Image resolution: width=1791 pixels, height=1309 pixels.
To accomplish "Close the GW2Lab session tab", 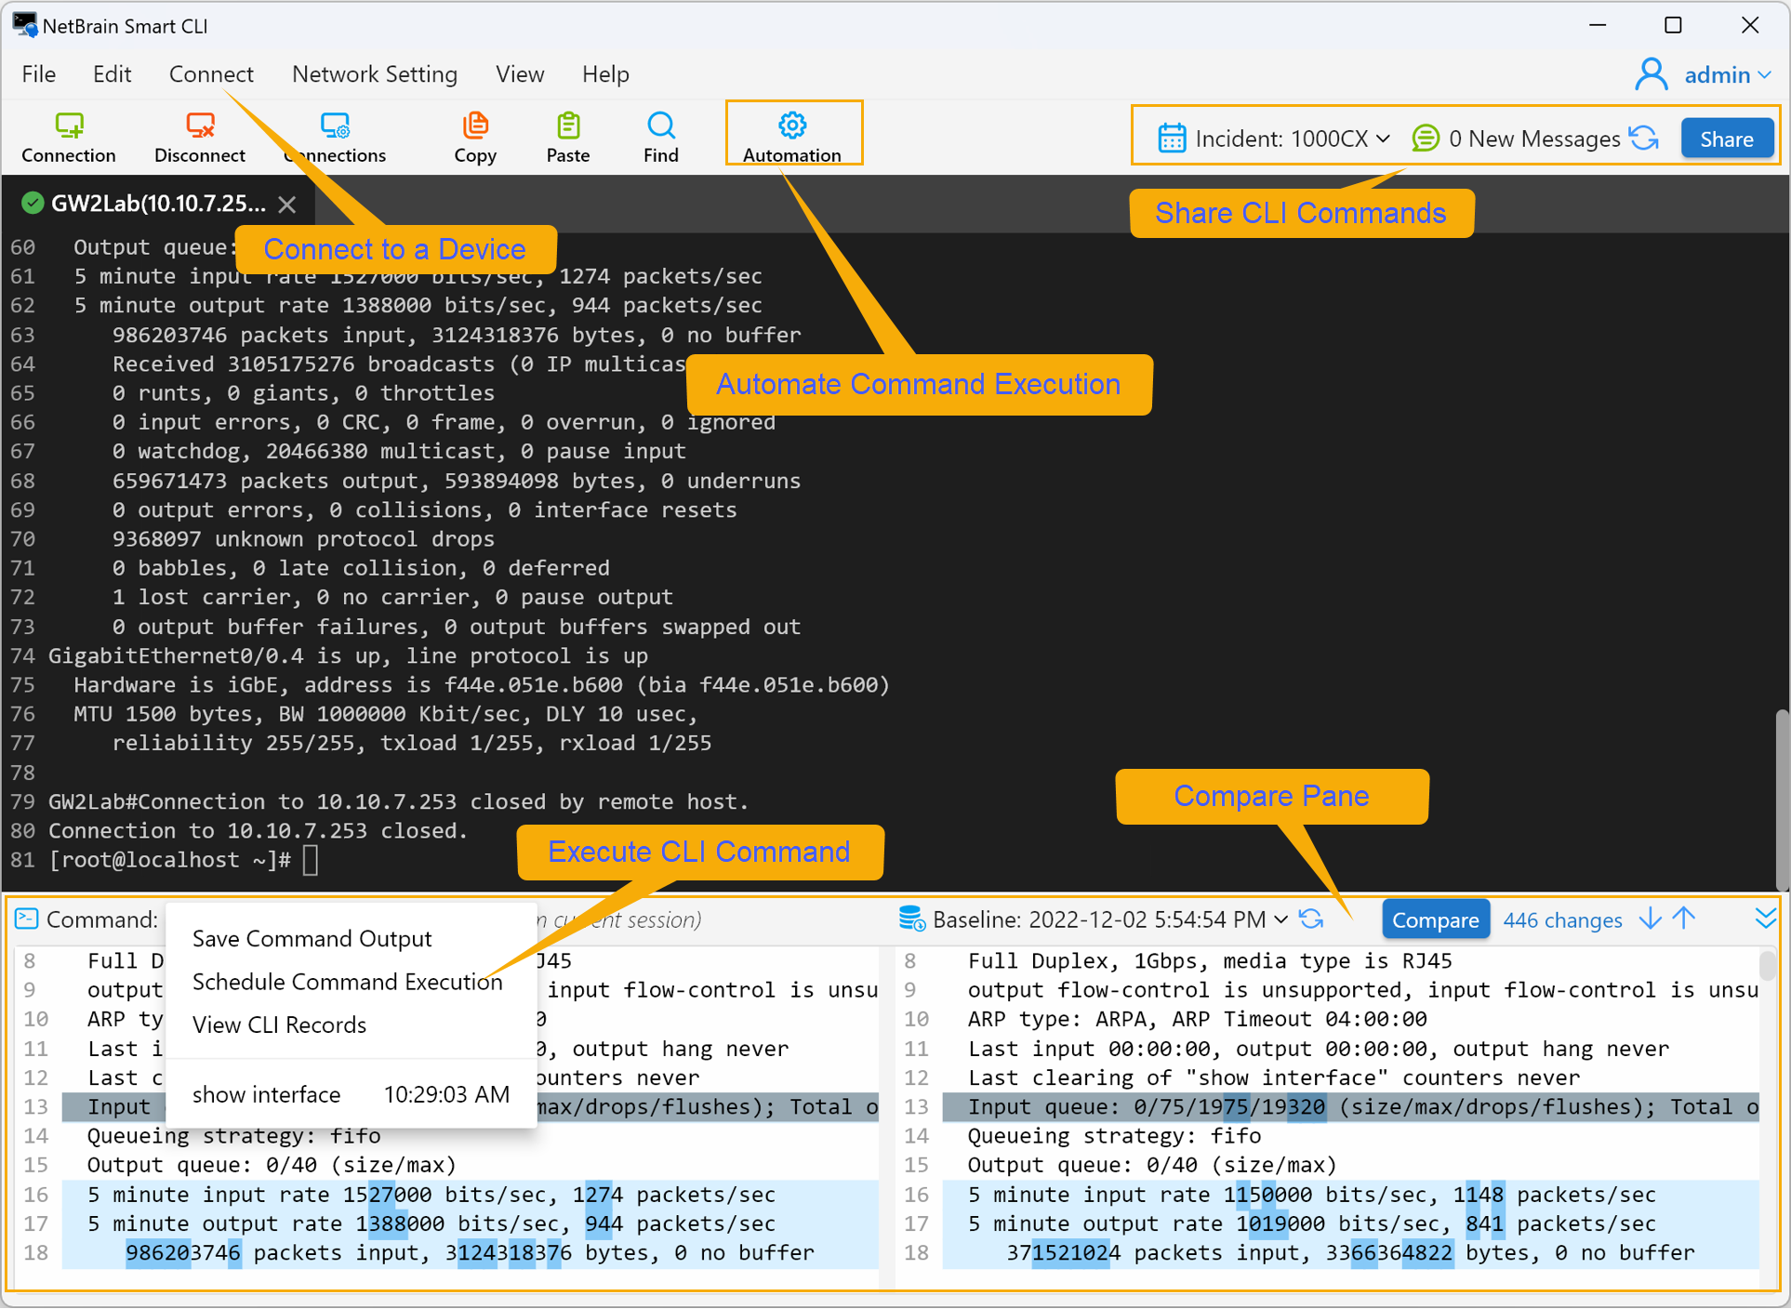I will coord(287,205).
